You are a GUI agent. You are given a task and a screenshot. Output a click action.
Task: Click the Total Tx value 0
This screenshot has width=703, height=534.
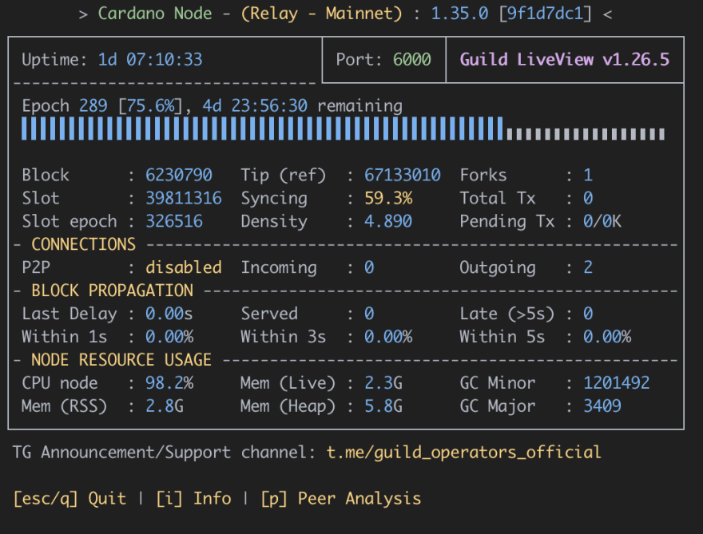(588, 198)
